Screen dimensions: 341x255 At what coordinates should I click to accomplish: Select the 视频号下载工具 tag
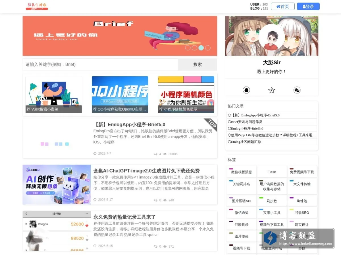(272, 224)
